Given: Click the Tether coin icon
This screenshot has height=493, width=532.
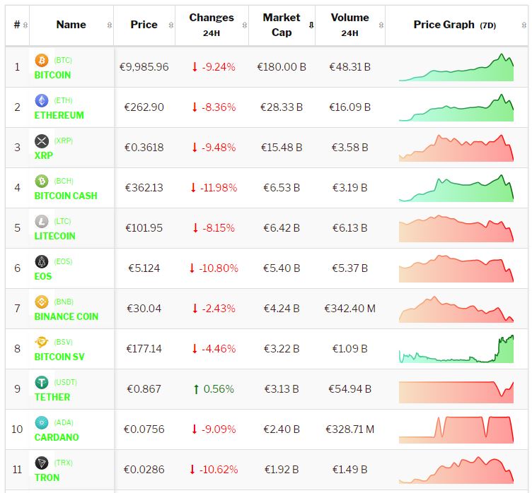Looking at the screenshot, I should [42, 383].
